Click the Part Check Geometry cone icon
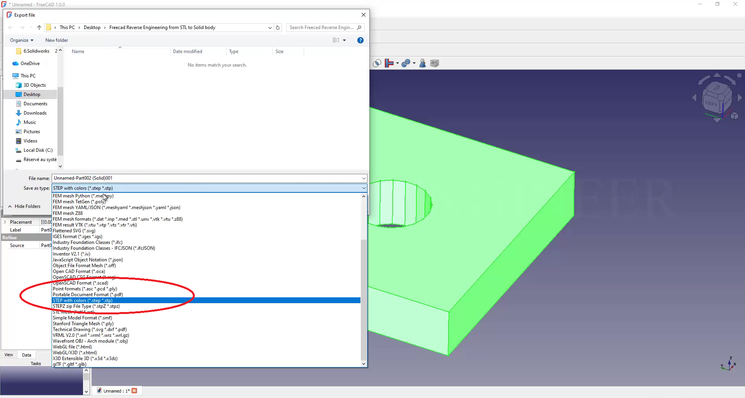Viewport: 745px width, 398px height. [423, 63]
